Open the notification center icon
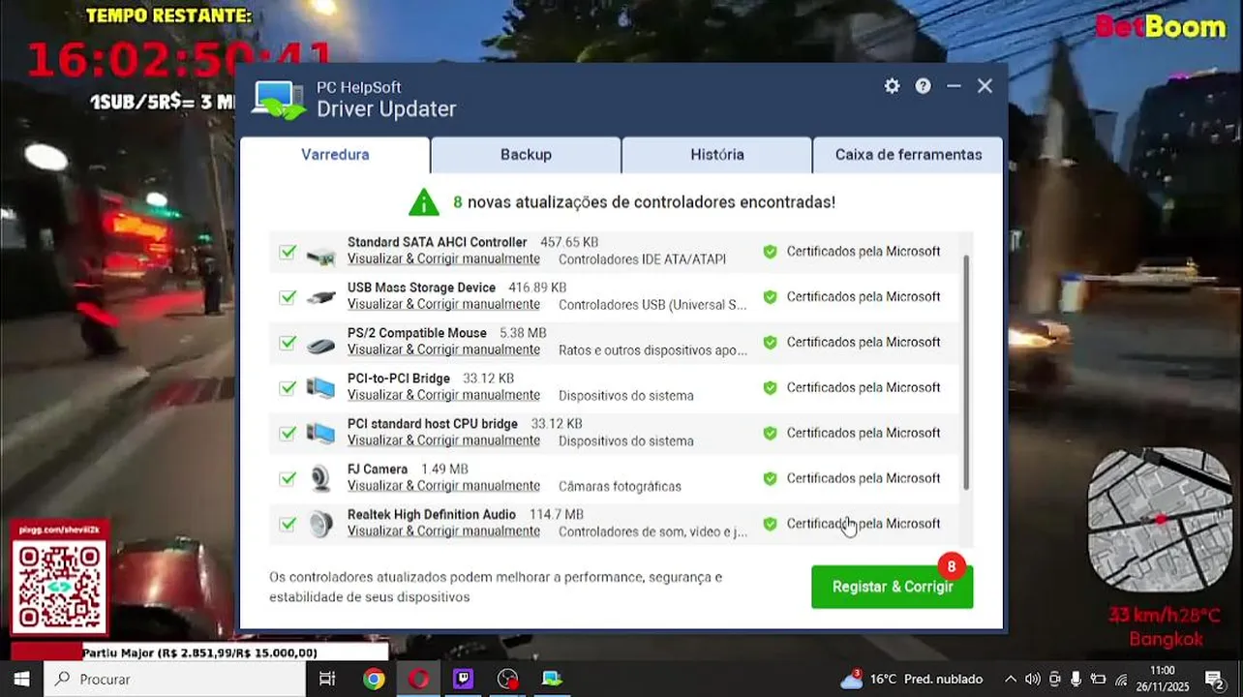 [1214, 679]
